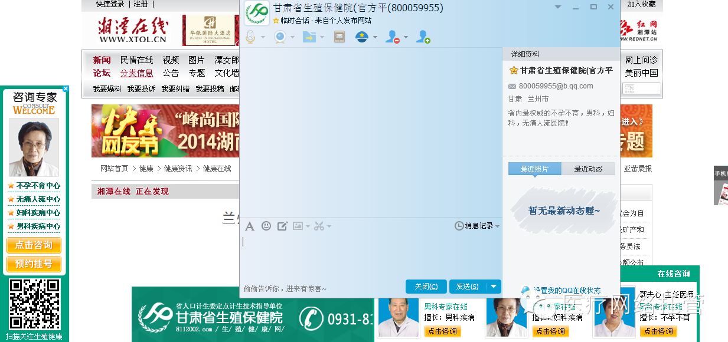Open the 新闻 nav item on webpage
The height and width of the screenshot is (342, 728).
point(102,60)
